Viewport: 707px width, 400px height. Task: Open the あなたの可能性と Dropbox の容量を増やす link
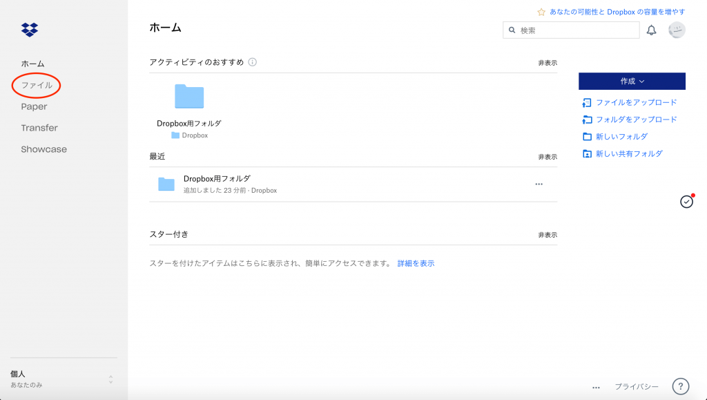click(x=617, y=12)
